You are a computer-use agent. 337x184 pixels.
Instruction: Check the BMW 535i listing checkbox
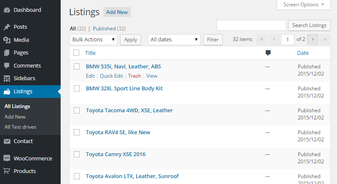(77, 67)
